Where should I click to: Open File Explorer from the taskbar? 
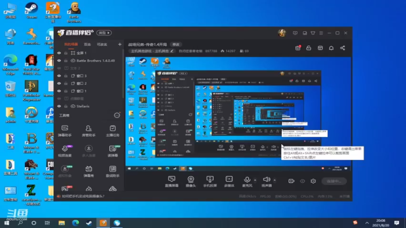(x=61, y=223)
